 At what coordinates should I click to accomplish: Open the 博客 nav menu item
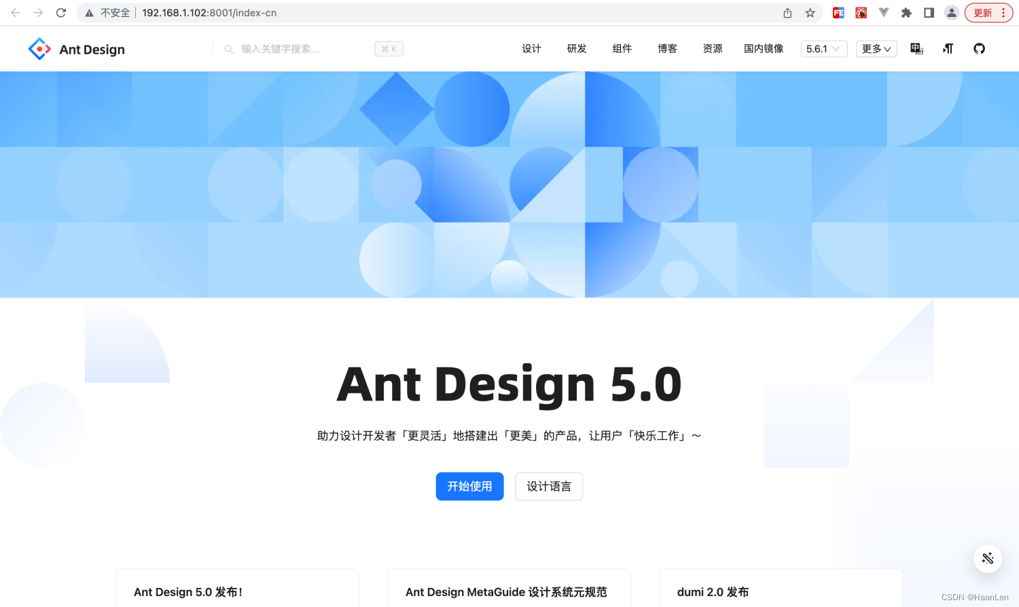(x=667, y=49)
